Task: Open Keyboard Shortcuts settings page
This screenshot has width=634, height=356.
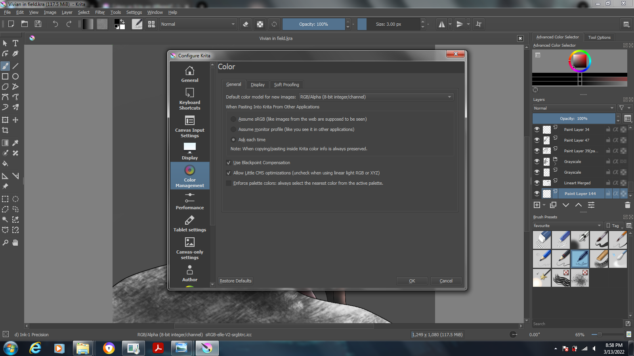Action: tap(190, 98)
